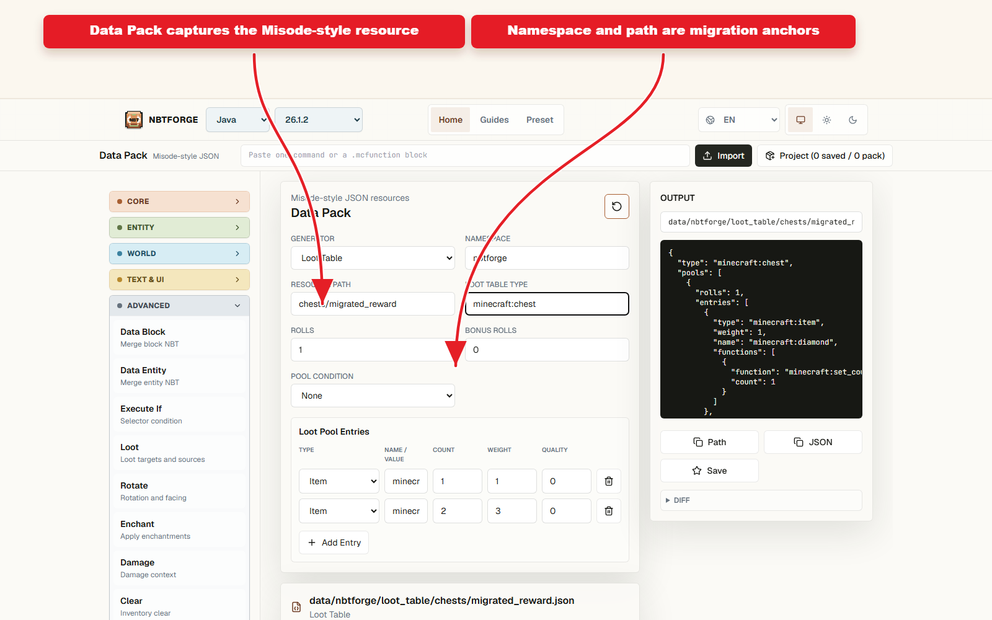The height and width of the screenshot is (620, 992).
Task: Select Data Entity in sidebar
Action: (179, 376)
